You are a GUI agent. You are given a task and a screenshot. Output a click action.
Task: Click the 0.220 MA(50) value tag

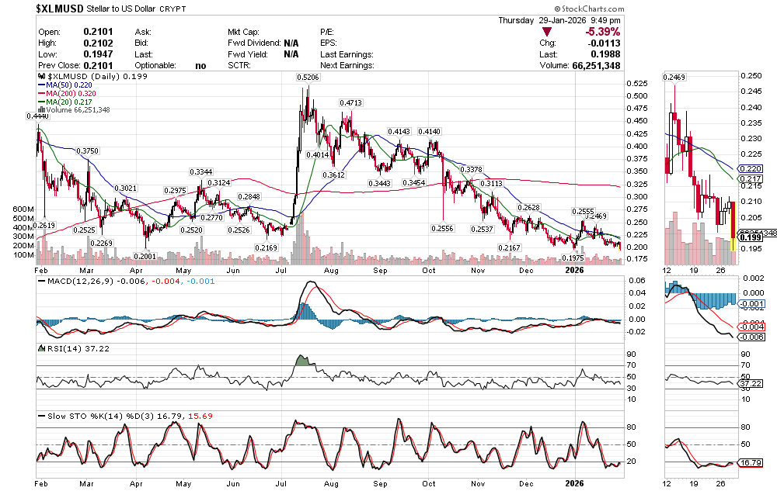click(751, 168)
